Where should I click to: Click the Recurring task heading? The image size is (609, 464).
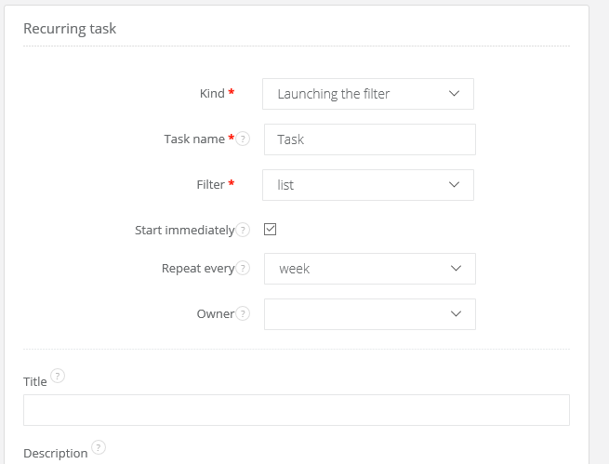[70, 29]
